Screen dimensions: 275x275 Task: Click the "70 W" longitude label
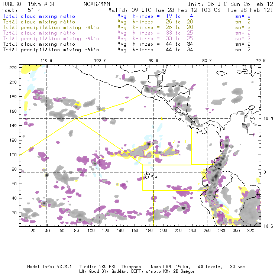pos(261,61)
